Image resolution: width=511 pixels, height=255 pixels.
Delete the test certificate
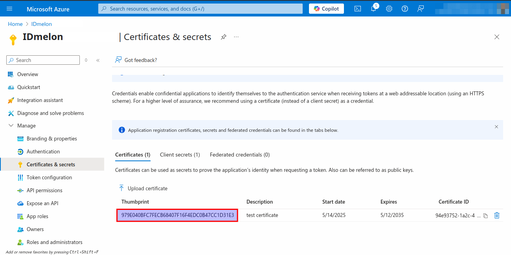(497, 215)
